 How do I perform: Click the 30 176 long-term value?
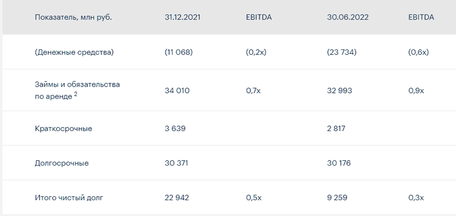click(x=339, y=163)
